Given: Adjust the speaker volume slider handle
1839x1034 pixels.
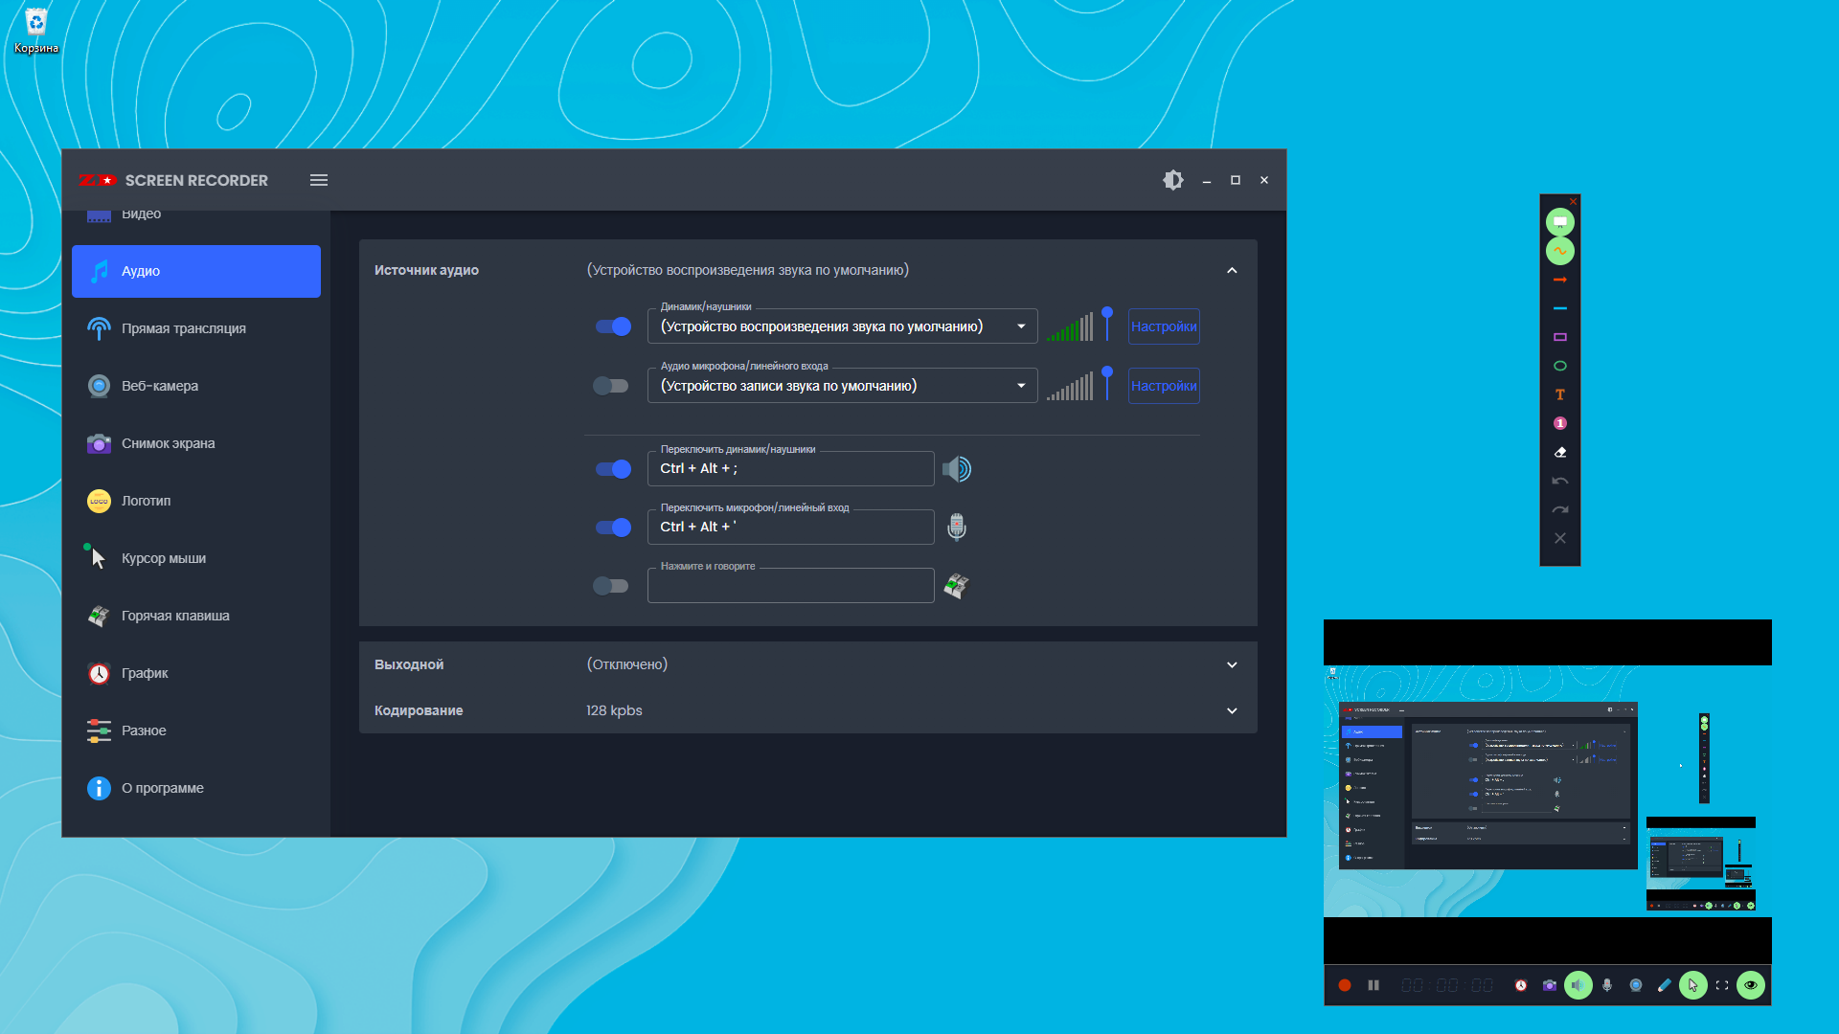Looking at the screenshot, I should click(1107, 313).
